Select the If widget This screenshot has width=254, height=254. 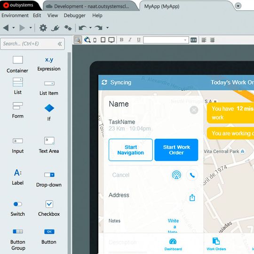[49, 112]
